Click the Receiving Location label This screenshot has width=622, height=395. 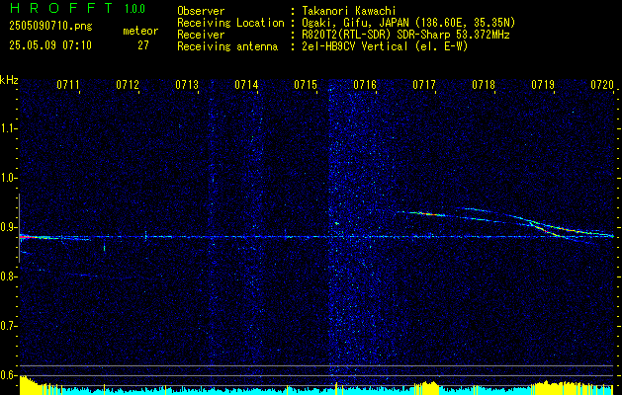click(230, 23)
